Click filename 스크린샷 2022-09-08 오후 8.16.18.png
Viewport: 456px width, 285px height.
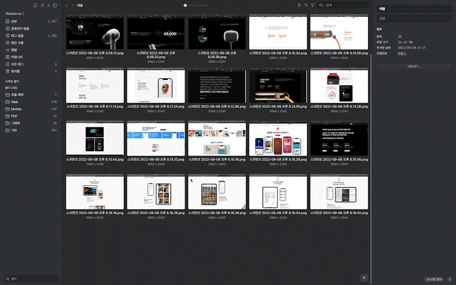tap(95, 213)
